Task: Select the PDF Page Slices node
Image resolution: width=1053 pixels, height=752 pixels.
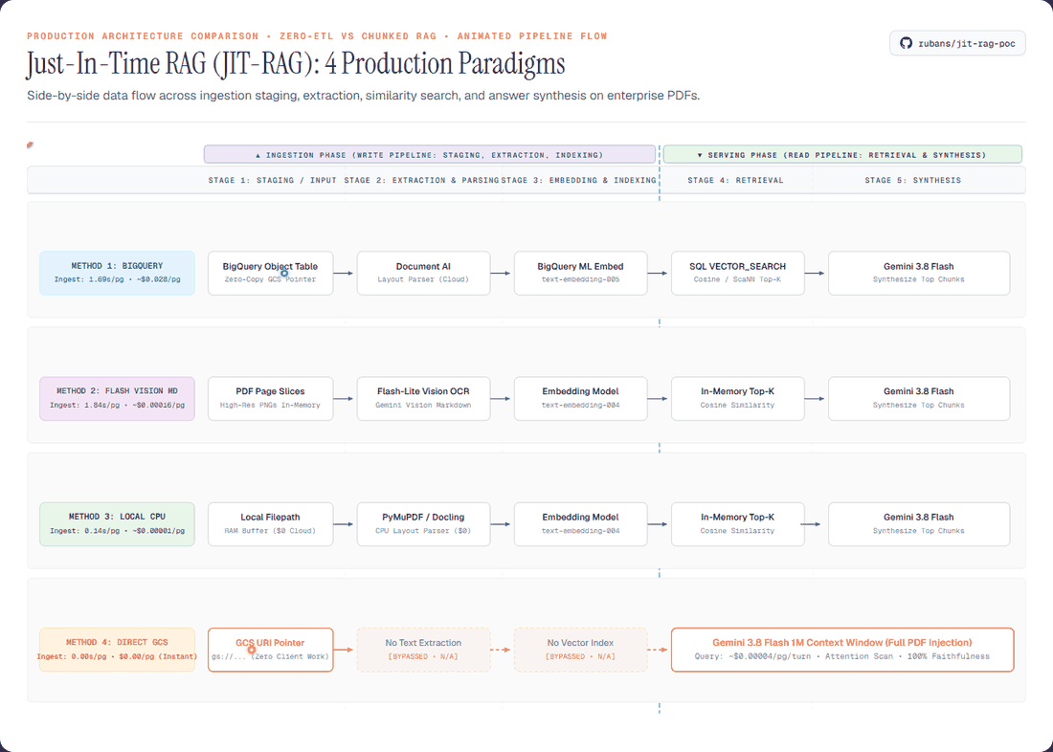Action: coord(271,398)
